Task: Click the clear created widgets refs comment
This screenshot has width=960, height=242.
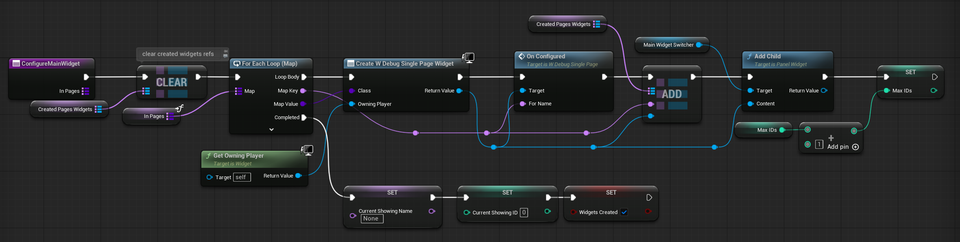Action: (178, 54)
